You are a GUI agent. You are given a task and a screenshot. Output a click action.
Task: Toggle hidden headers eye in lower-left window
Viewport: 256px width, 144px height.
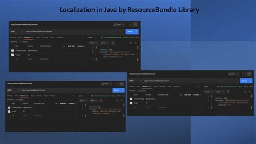[x=20, y=99]
